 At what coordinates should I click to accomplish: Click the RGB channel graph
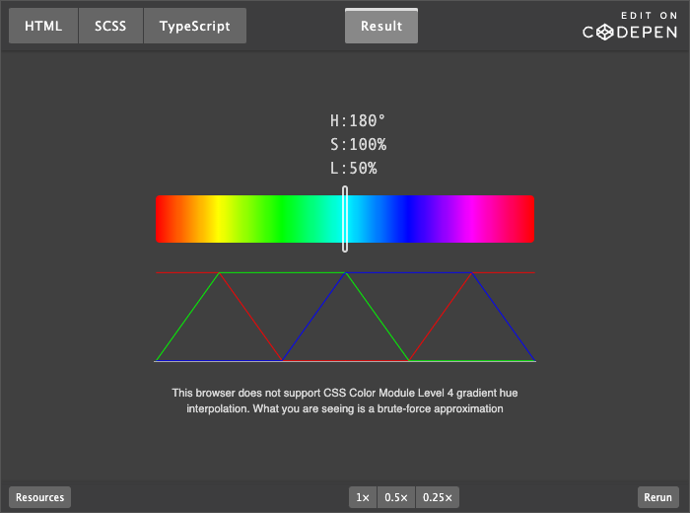point(345,317)
